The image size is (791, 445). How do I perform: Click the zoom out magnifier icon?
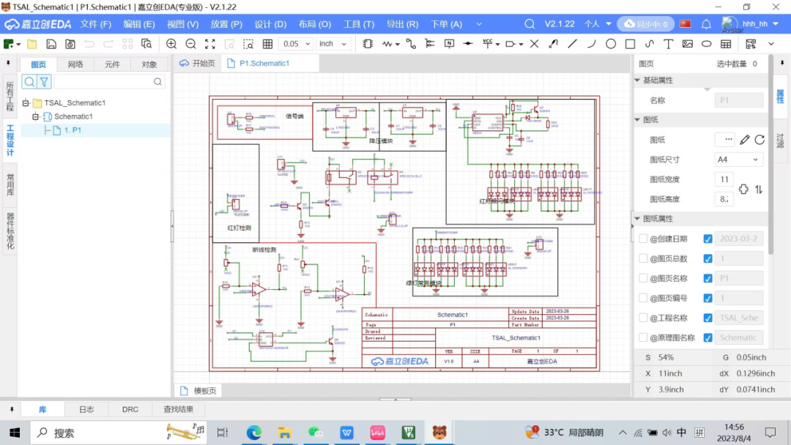pos(190,44)
